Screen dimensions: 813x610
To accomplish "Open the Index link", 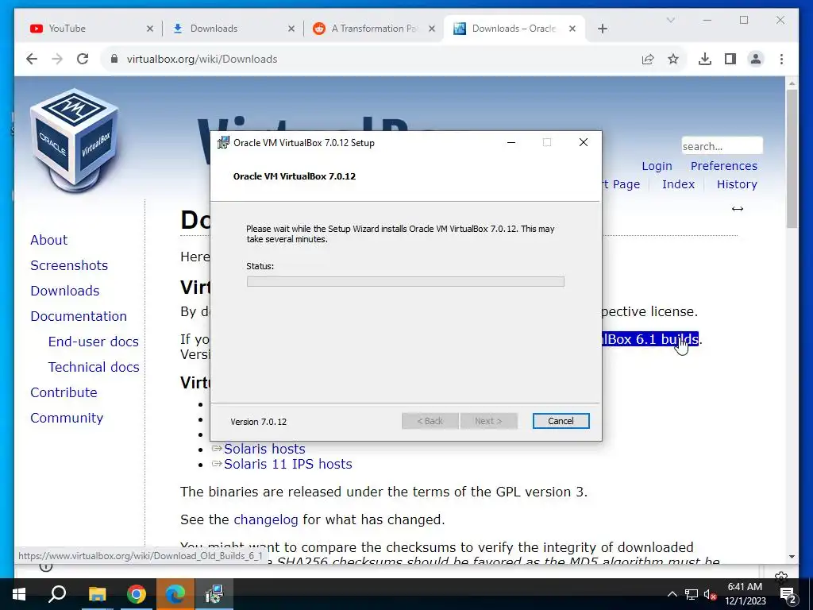I will click(x=678, y=184).
